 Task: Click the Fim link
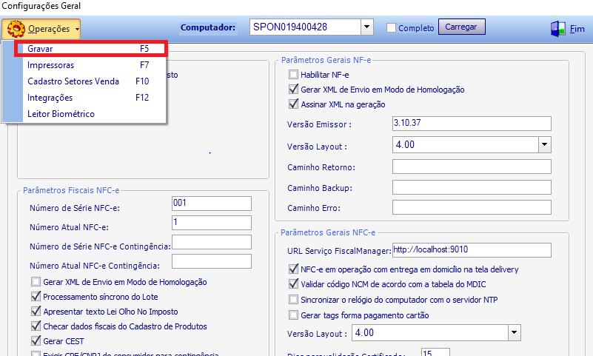click(577, 29)
